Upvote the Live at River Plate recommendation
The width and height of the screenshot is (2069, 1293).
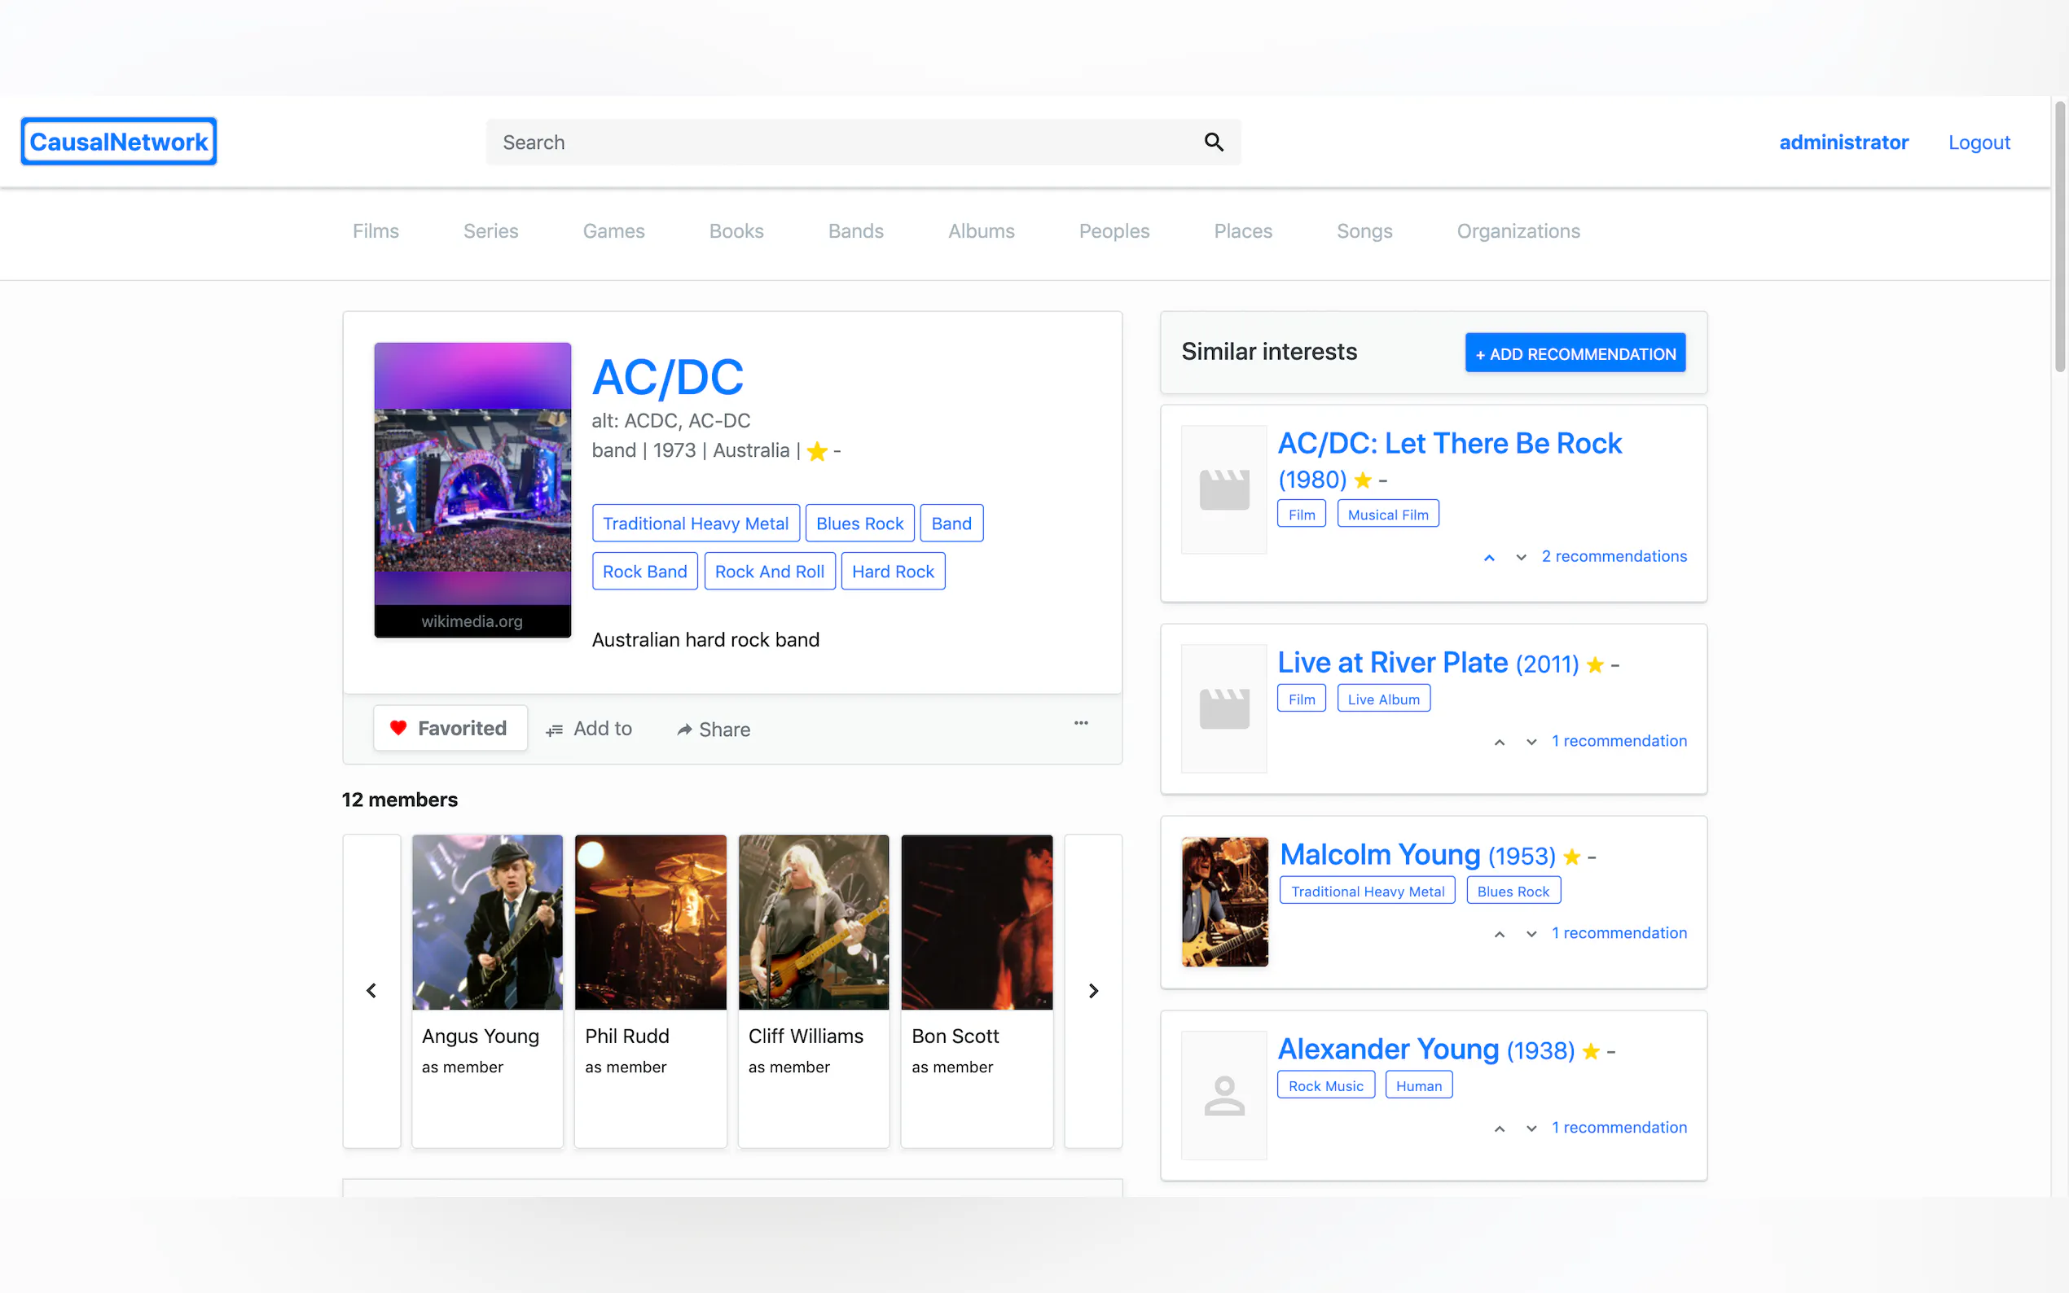pyautogui.click(x=1500, y=743)
